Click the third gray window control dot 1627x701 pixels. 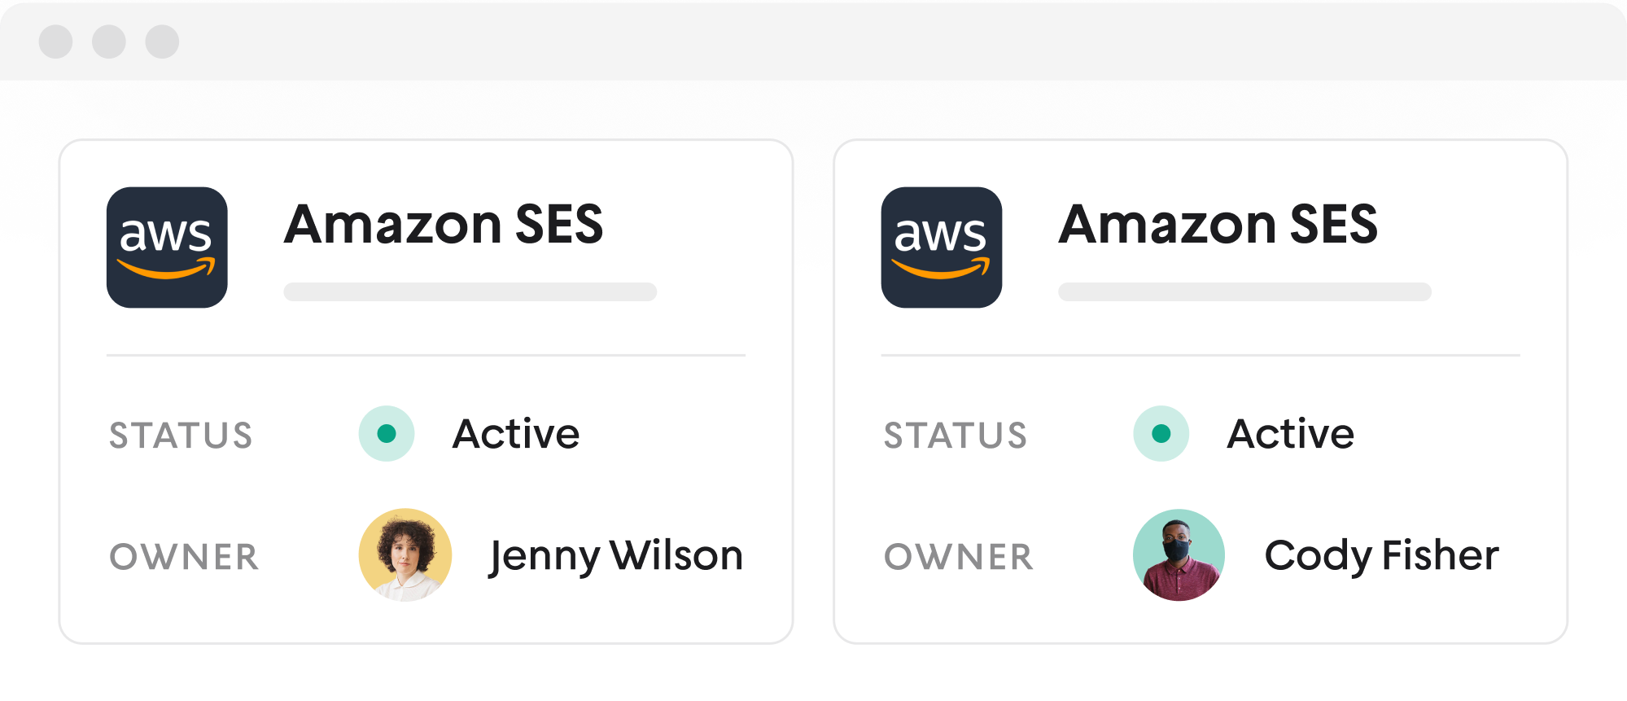(x=162, y=42)
